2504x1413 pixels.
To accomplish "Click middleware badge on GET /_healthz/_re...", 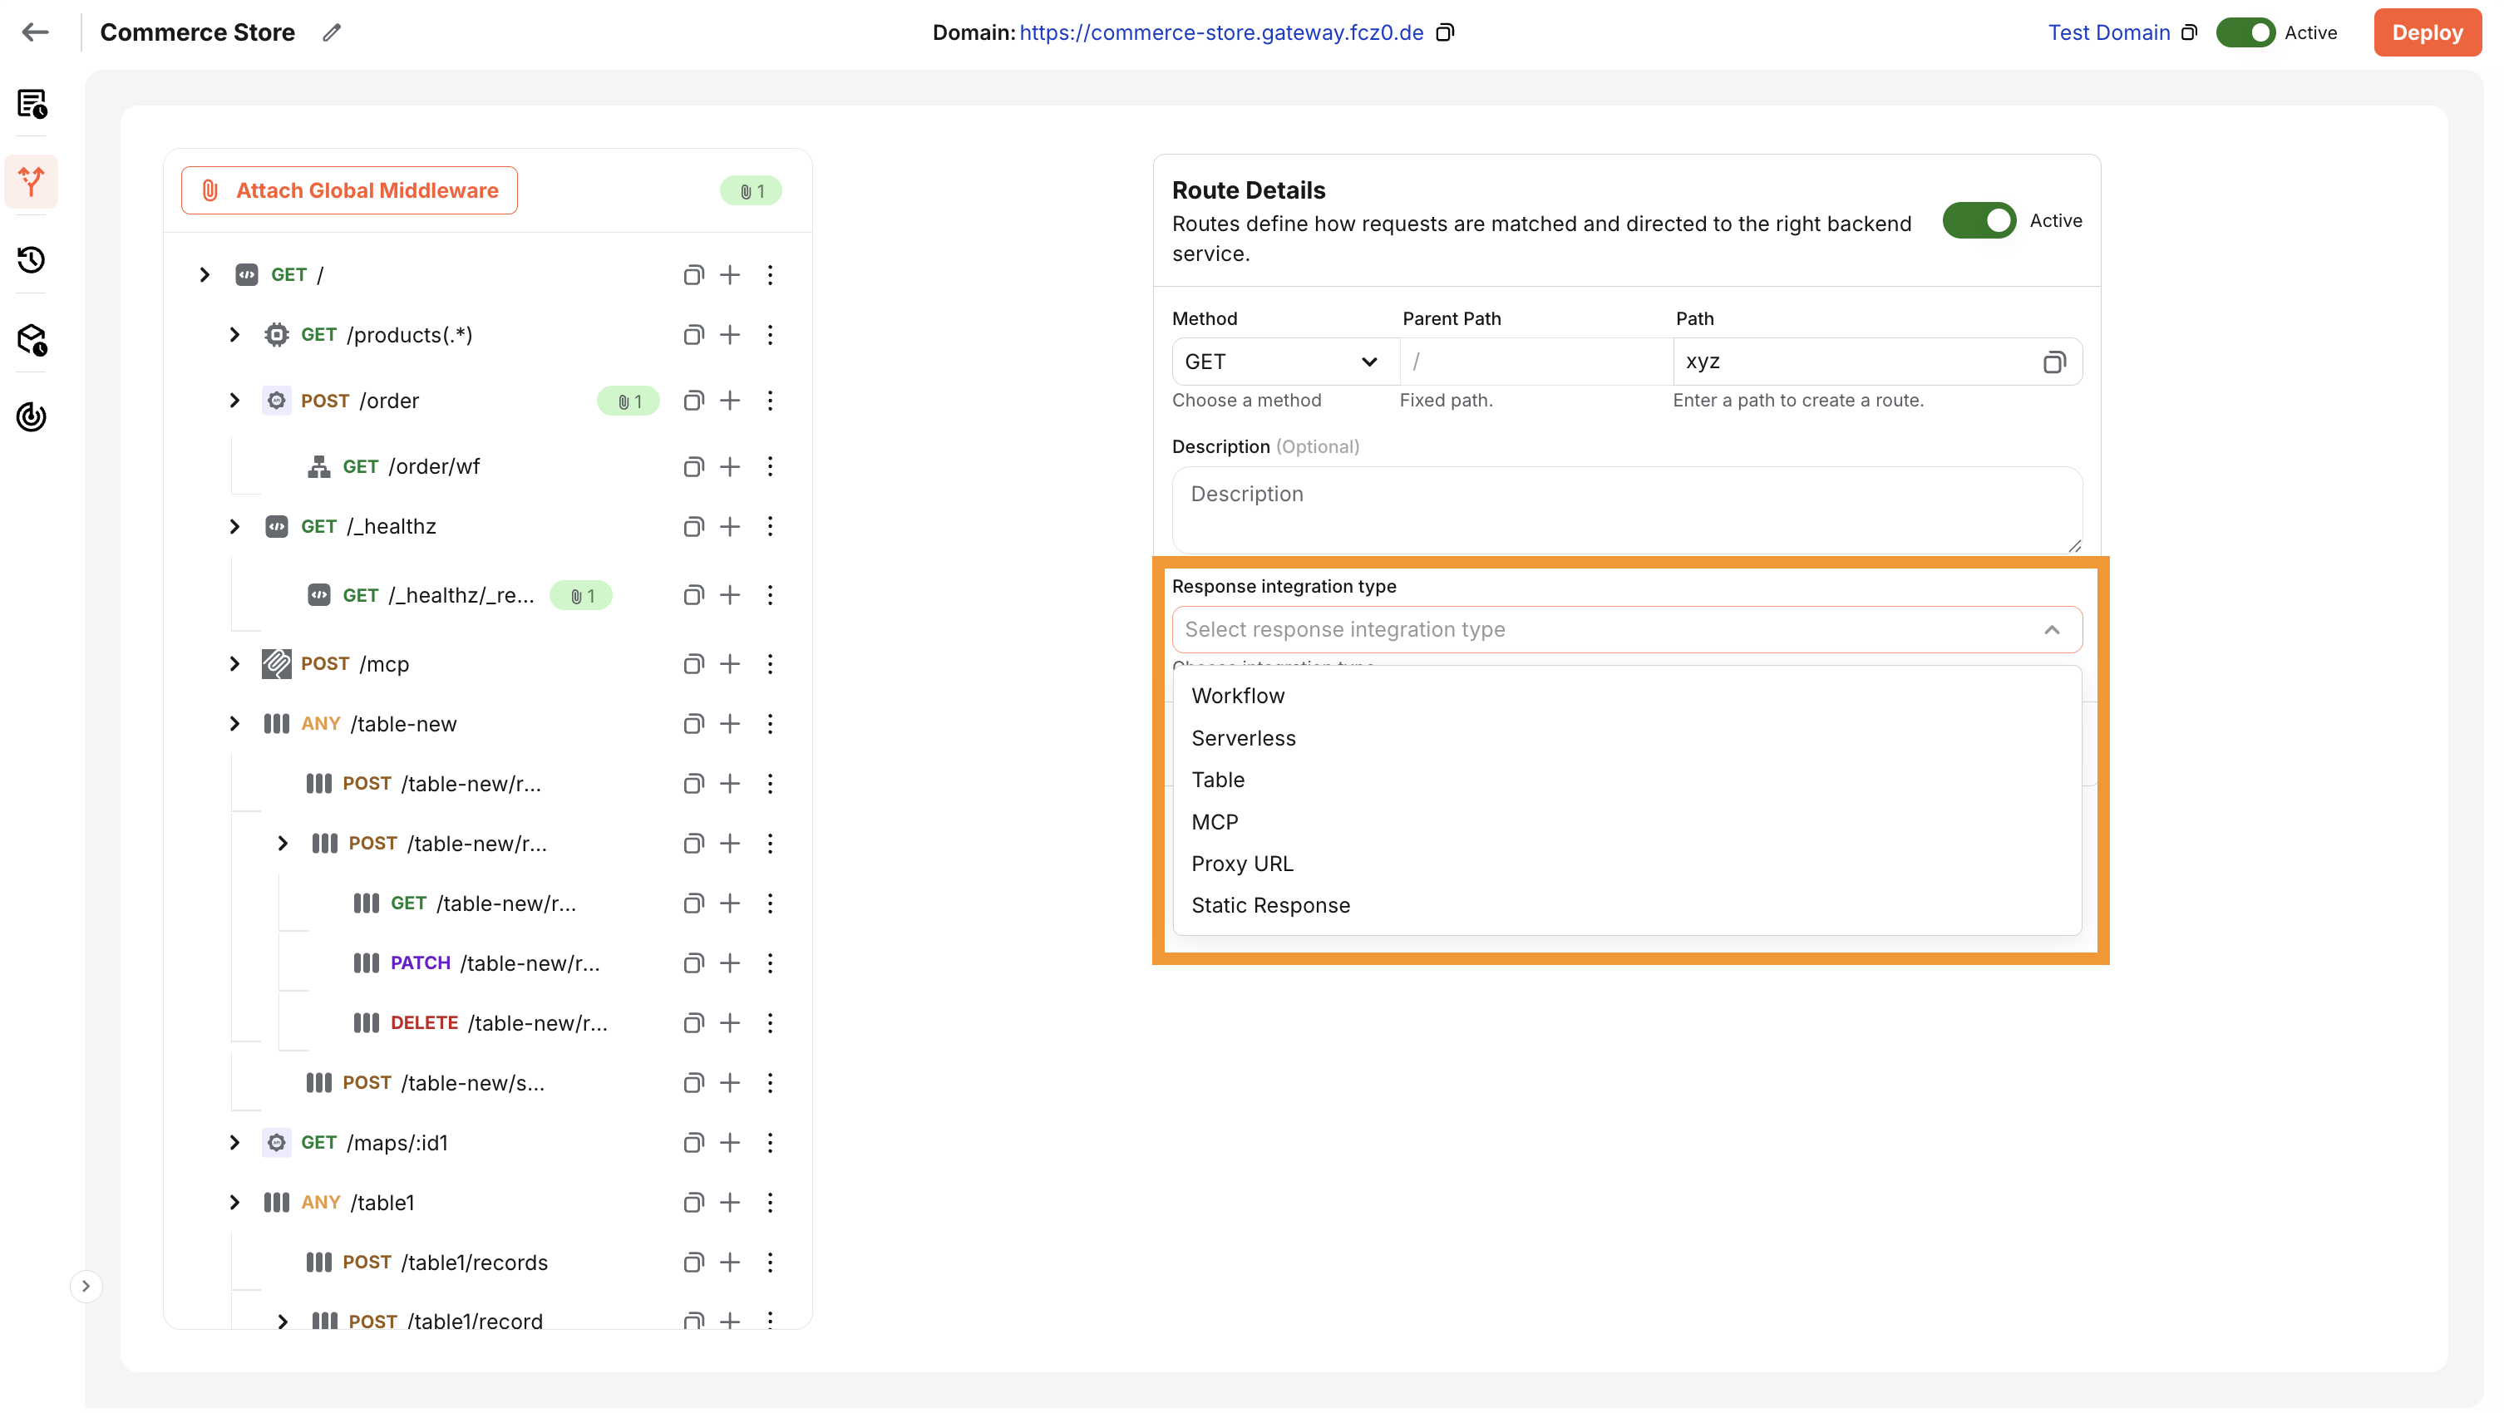I will tap(580, 596).
